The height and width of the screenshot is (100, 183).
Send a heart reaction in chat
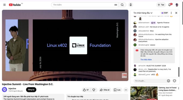coord(174,81)
